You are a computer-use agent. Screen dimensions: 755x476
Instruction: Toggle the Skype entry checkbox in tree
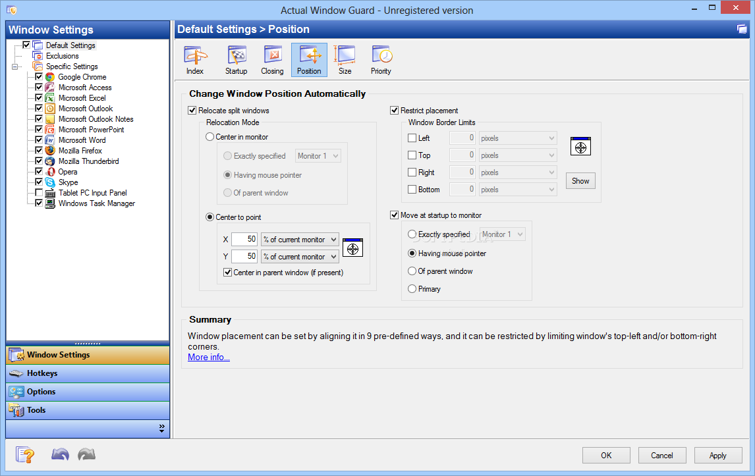click(x=39, y=182)
